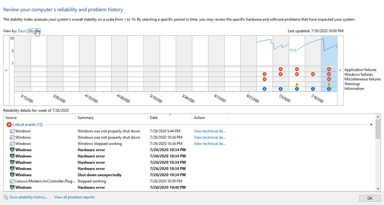Screen dimensions: 384x205
Task: Select the Lenovo.Modern.ImController Stopped working row
Action: click(x=92, y=181)
